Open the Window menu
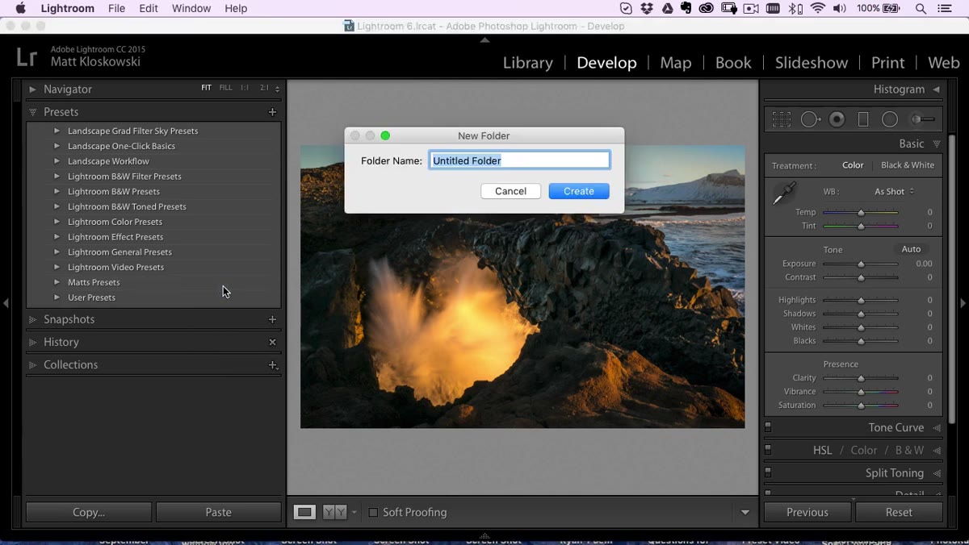This screenshot has width=969, height=545. tap(191, 8)
